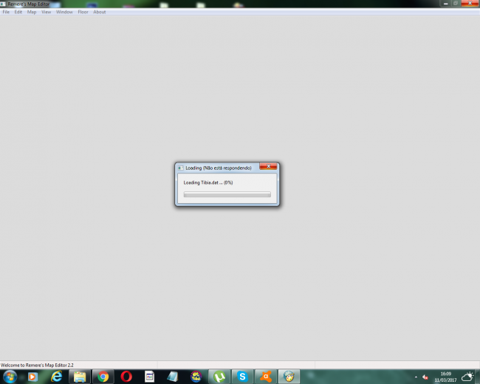Launch Windows Media Player from taskbar
The width and height of the screenshot is (480, 384).
(32, 377)
